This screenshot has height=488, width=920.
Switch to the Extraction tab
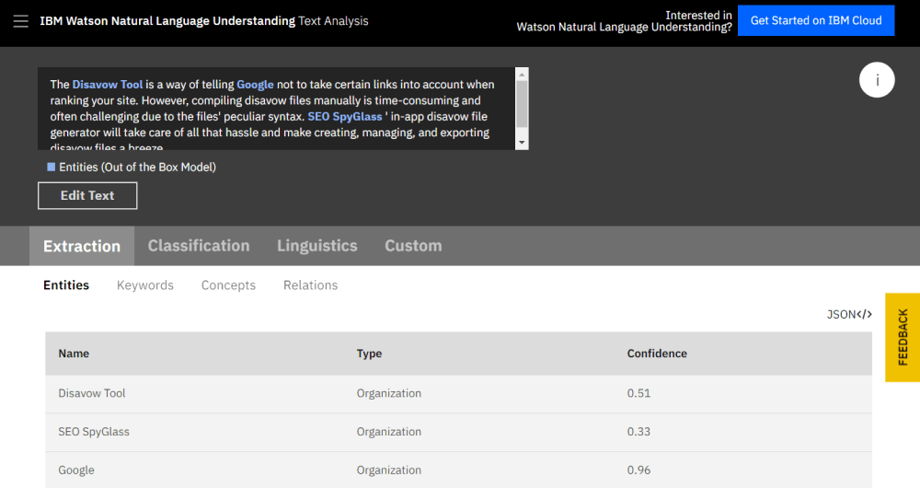(x=82, y=246)
